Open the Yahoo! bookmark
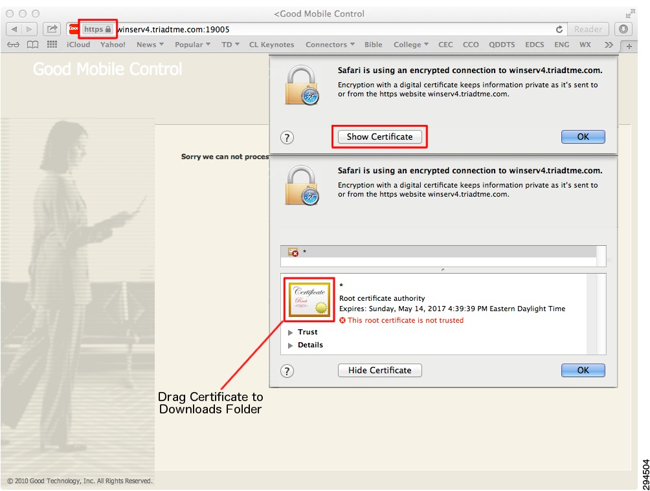This screenshot has height=491, width=650. click(113, 45)
